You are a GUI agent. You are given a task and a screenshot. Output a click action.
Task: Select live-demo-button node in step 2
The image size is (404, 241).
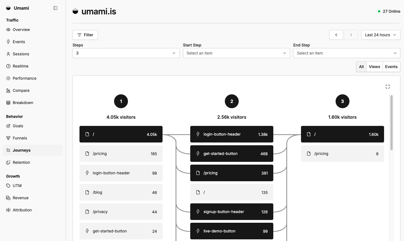pyautogui.click(x=232, y=231)
